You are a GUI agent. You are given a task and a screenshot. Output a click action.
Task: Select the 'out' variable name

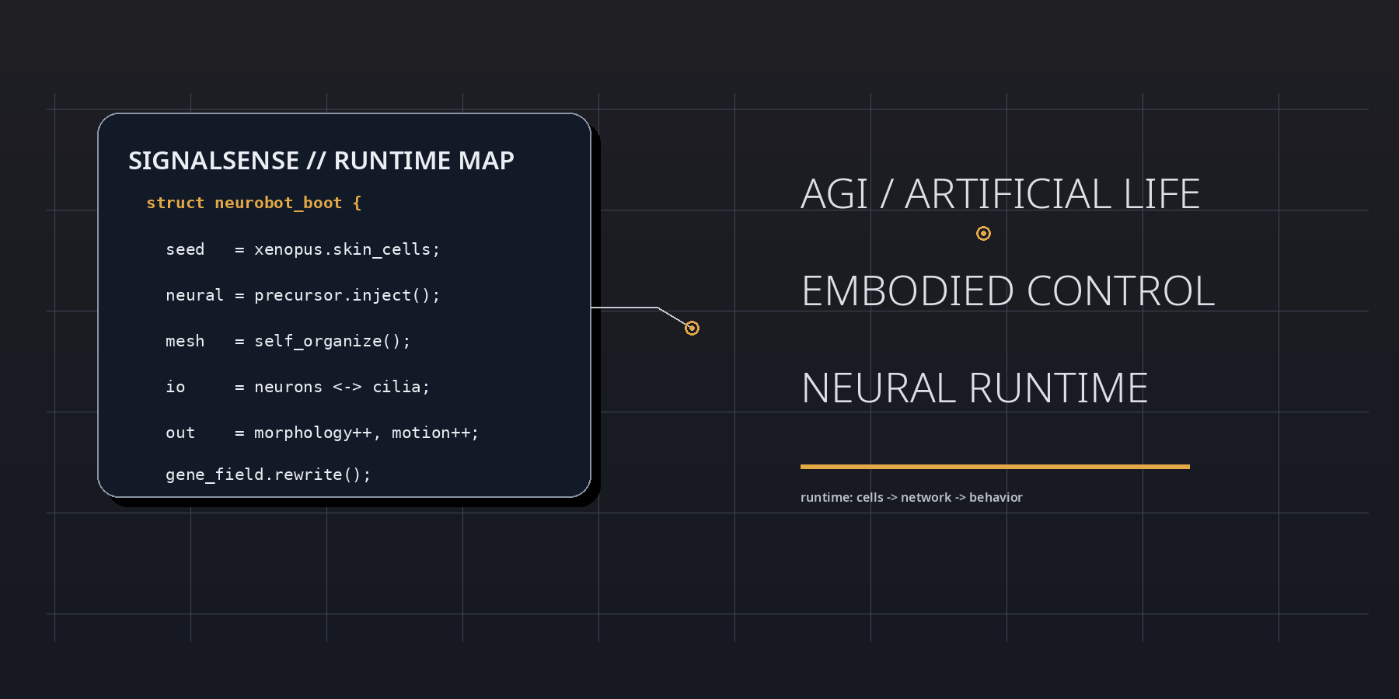(180, 433)
